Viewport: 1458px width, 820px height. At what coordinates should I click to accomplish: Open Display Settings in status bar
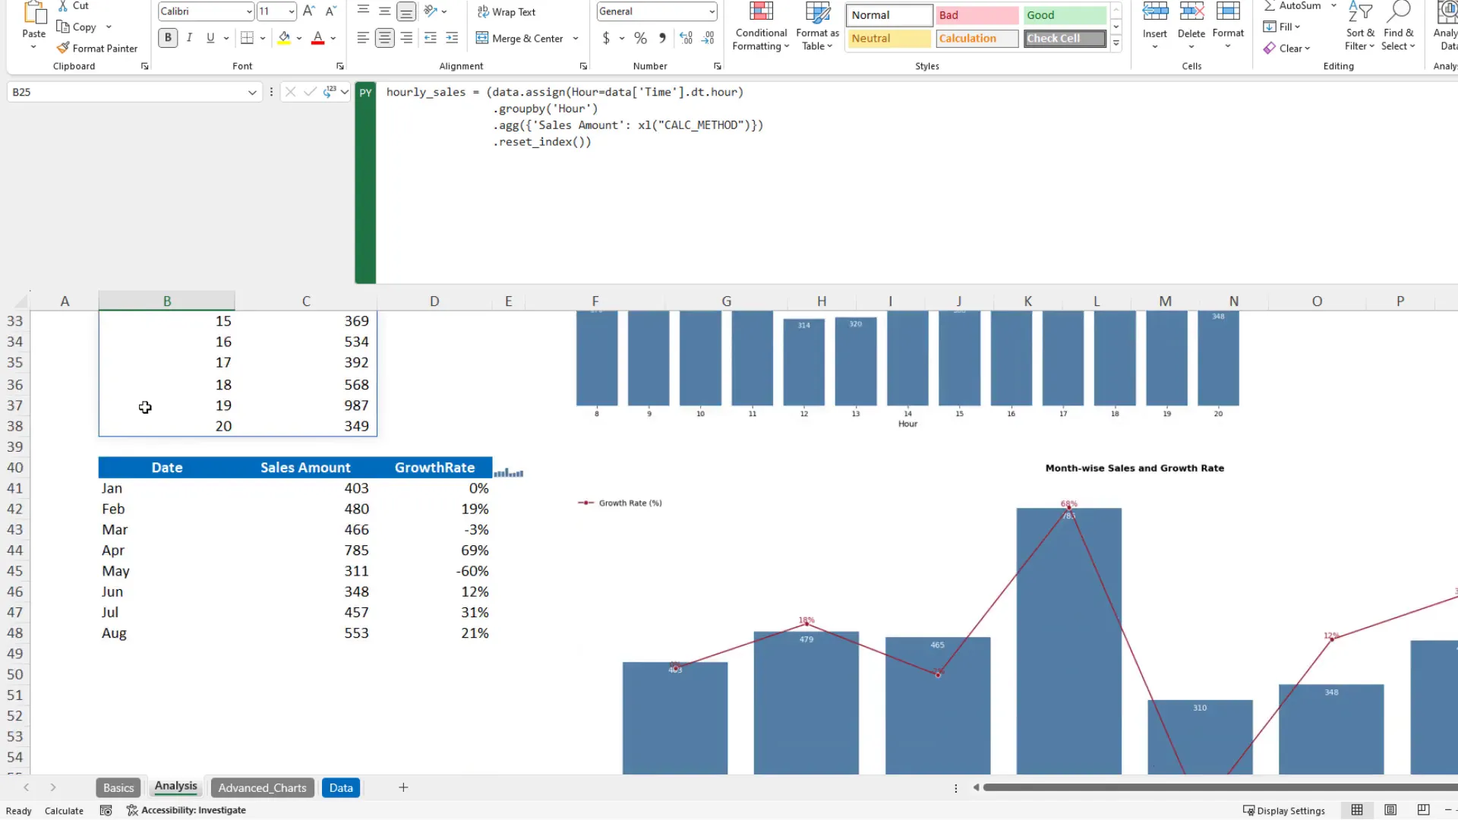(x=1284, y=810)
